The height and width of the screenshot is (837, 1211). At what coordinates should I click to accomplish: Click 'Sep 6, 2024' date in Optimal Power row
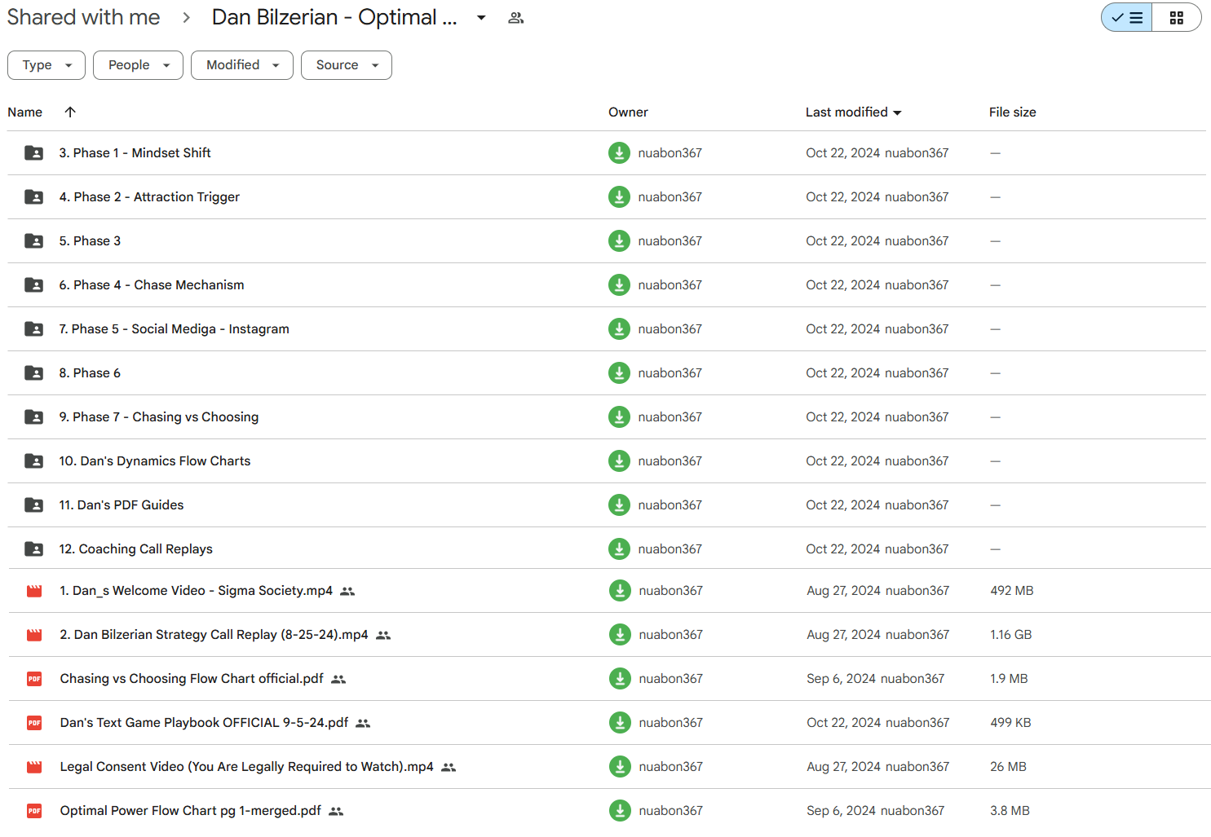click(x=841, y=811)
